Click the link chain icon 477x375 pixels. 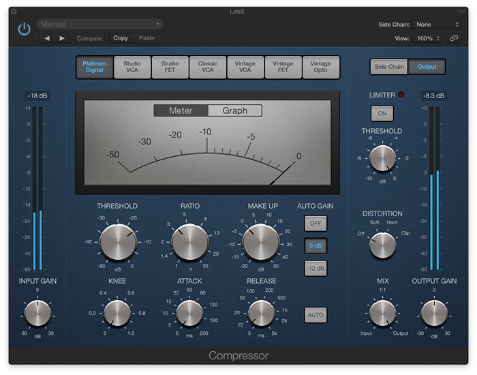point(454,38)
